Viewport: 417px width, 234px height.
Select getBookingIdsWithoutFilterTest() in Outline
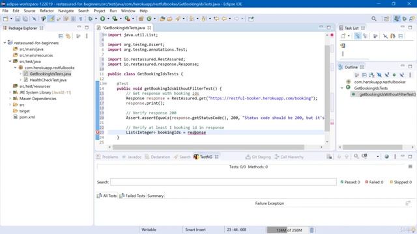pos(387,94)
